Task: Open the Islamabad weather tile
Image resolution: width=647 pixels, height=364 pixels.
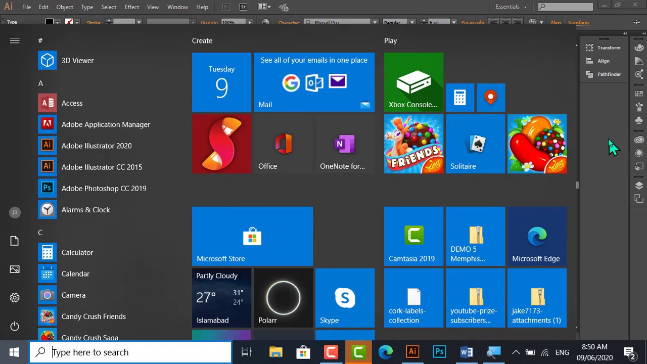Action: pos(221,298)
